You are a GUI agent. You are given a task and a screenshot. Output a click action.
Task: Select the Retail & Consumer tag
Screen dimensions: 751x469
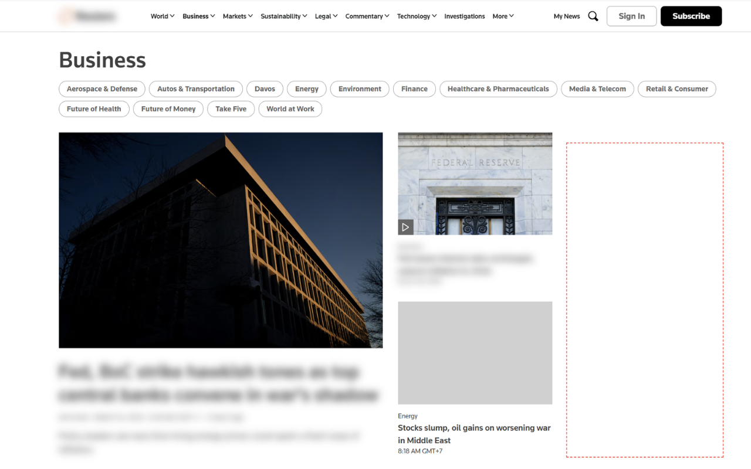point(677,89)
